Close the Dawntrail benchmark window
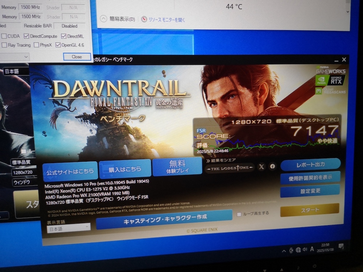This screenshot has height=272, width=363. pos(344,60)
